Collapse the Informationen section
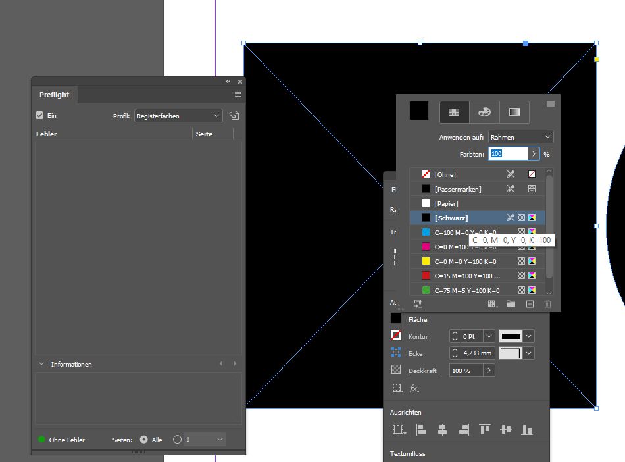Viewport: 625px width, 462px height. 42,364
